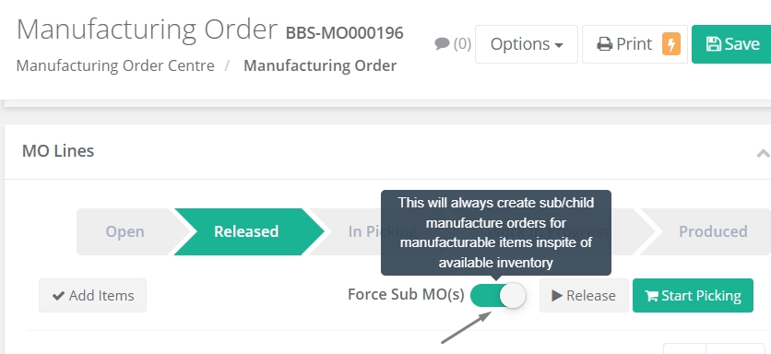This screenshot has width=771, height=354.
Task: Click the Add Items button
Action: click(x=92, y=296)
